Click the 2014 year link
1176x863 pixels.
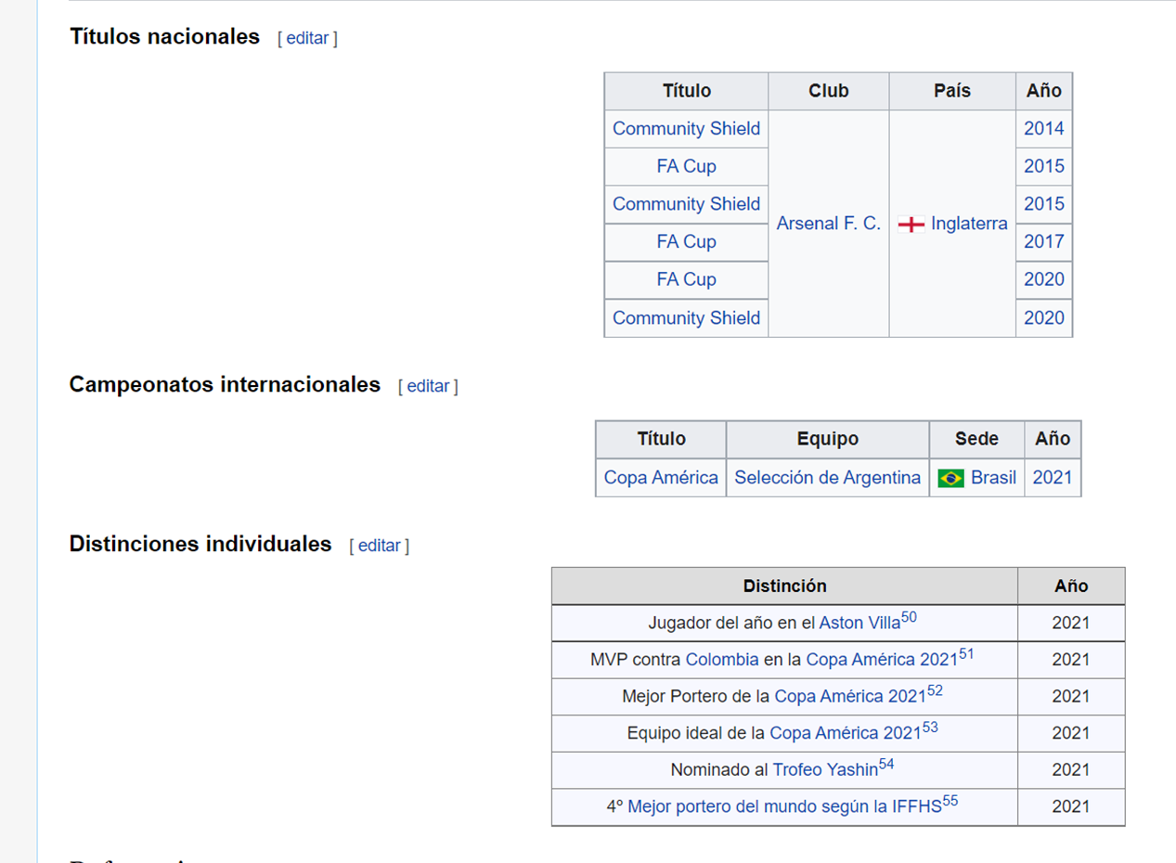(1044, 129)
